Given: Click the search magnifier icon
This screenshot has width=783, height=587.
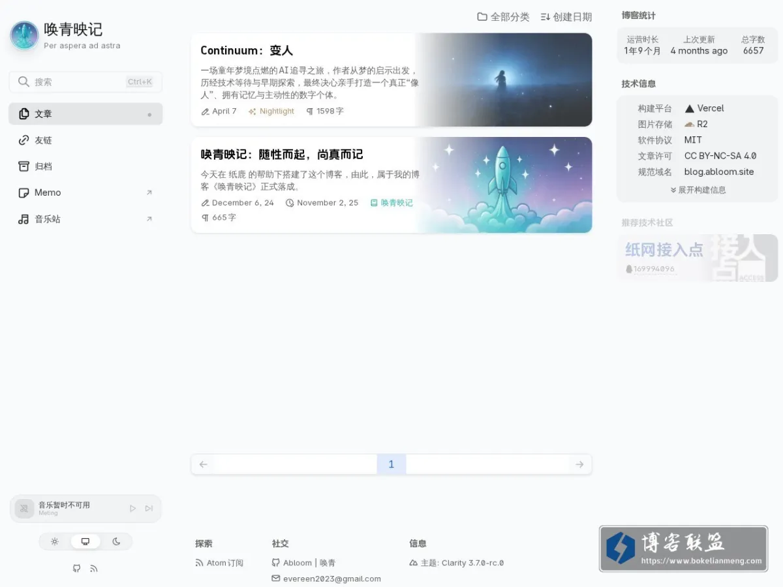Looking at the screenshot, I should (x=23, y=82).
